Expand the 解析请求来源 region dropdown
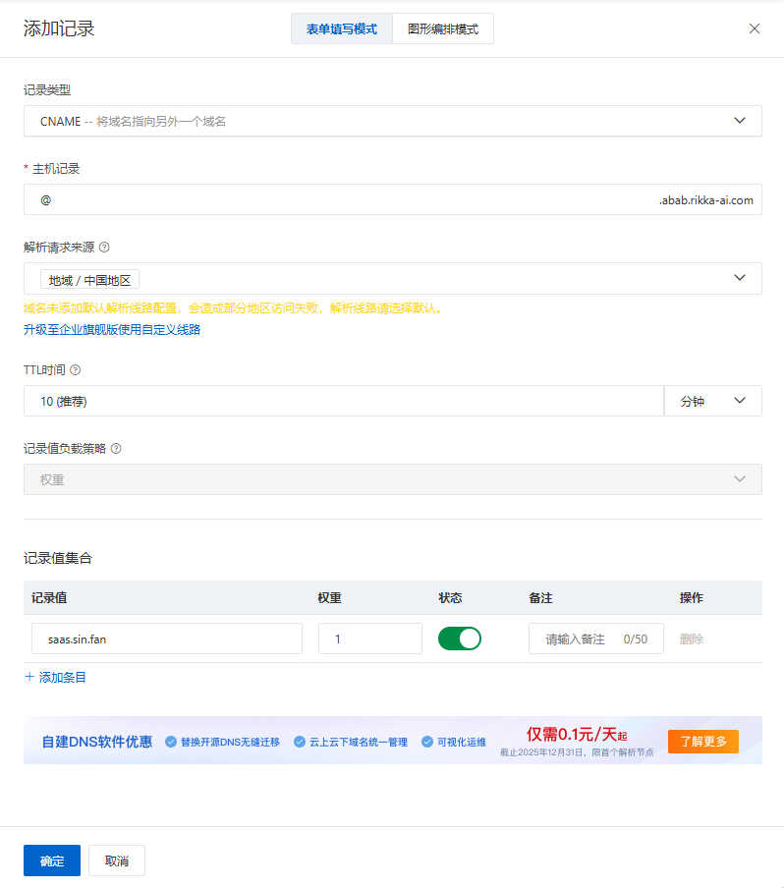Viewport: 784px width, 888px height. pos(392,279)
